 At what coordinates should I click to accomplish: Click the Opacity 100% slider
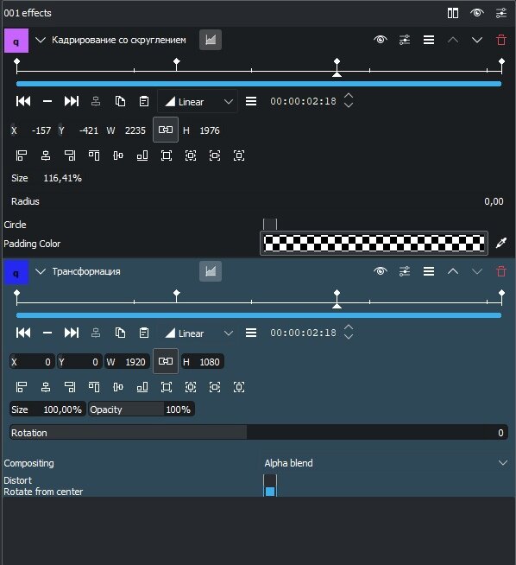[x=142, y=409]
